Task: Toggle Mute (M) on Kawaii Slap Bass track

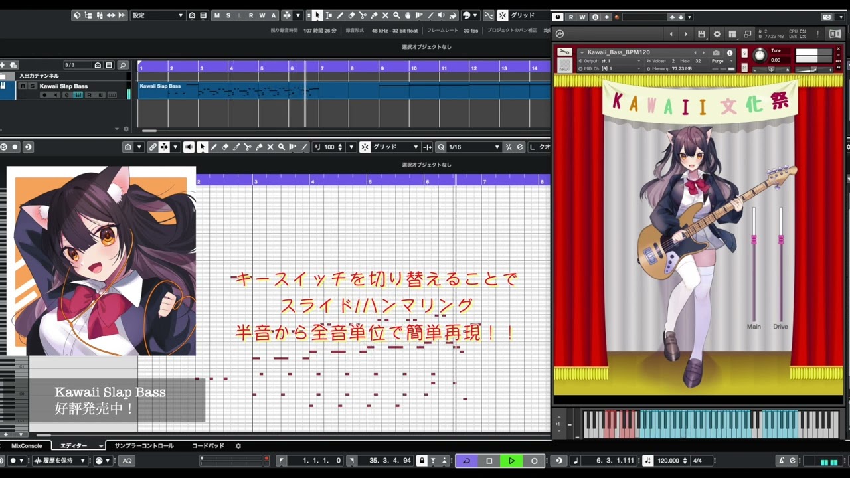Action: point(23,86)
